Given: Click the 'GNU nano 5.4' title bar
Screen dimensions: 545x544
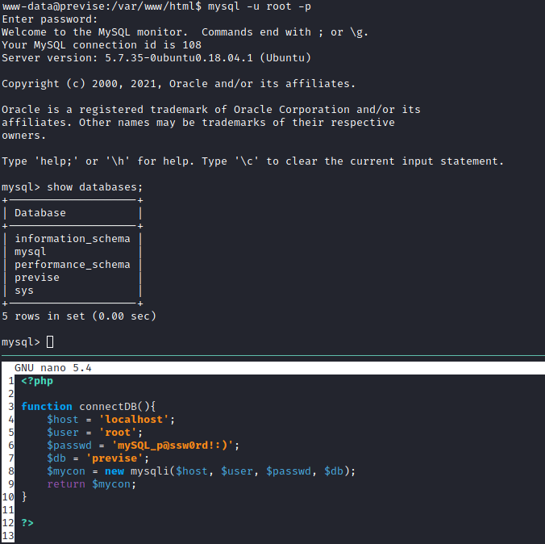Looking at the screenshot, I should point(272,368).
